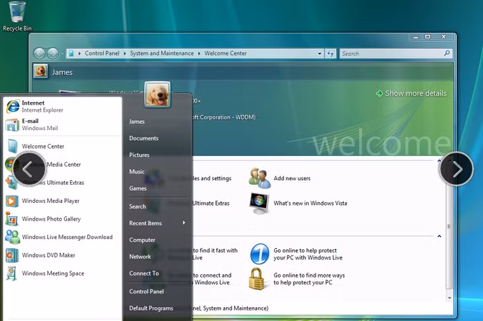
Task: Collapse the lower offers section using its chevron
Action: (439, 236)
